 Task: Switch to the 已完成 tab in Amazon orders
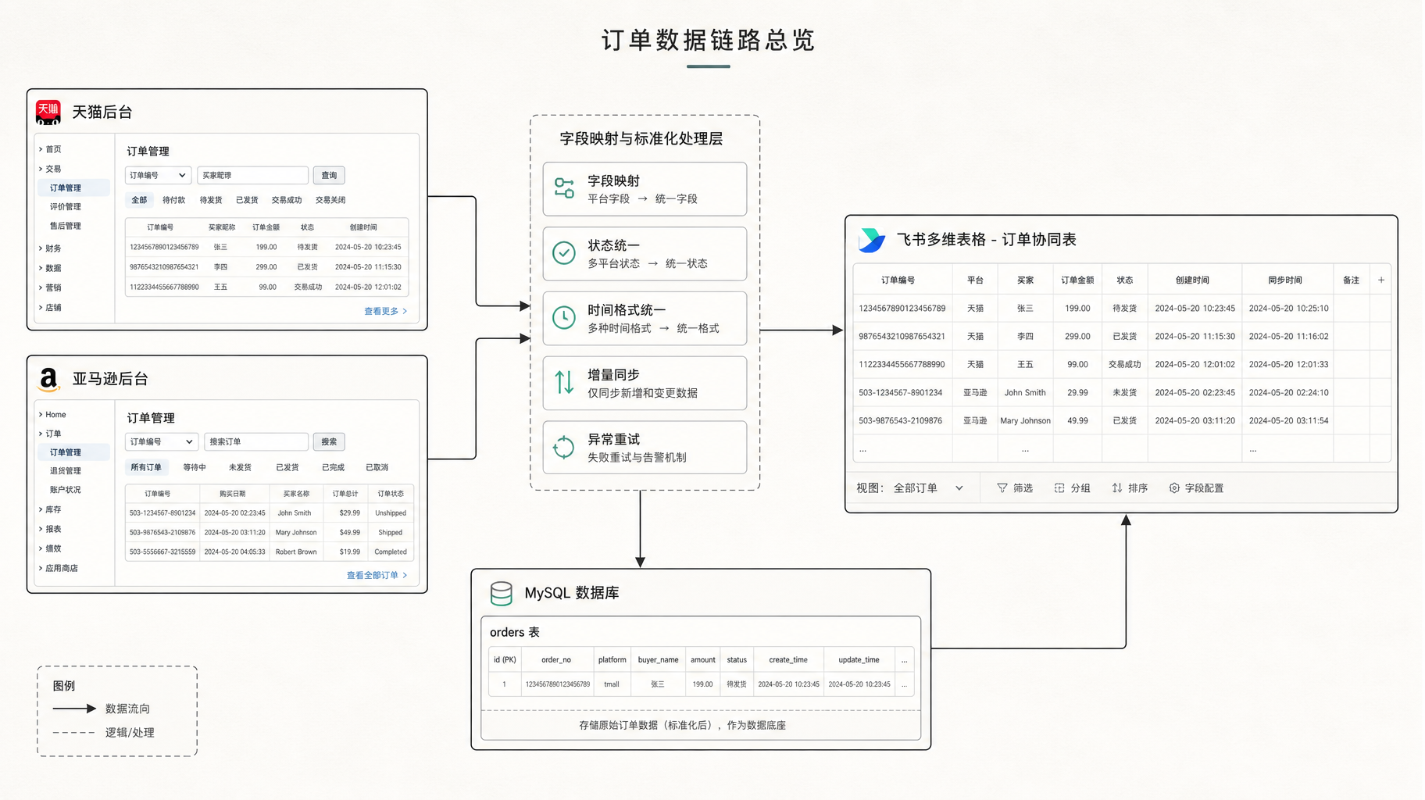tap(333, 467)
